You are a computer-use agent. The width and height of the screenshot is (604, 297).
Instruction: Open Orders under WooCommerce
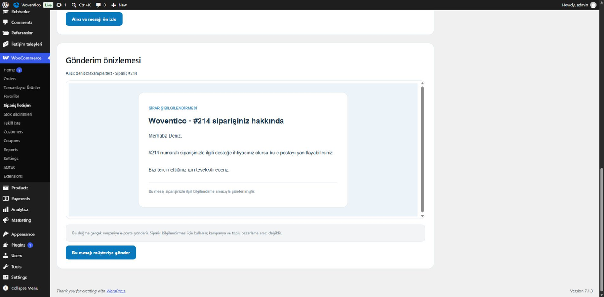(10, 79)
